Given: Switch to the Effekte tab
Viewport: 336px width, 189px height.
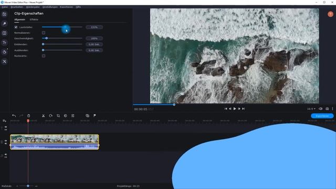Looking at the screenshot, I should click(34, 19).
